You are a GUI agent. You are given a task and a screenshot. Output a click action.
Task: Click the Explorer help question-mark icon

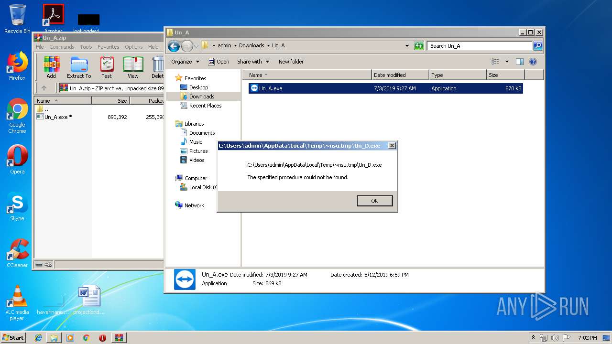(x=533, y=62)
